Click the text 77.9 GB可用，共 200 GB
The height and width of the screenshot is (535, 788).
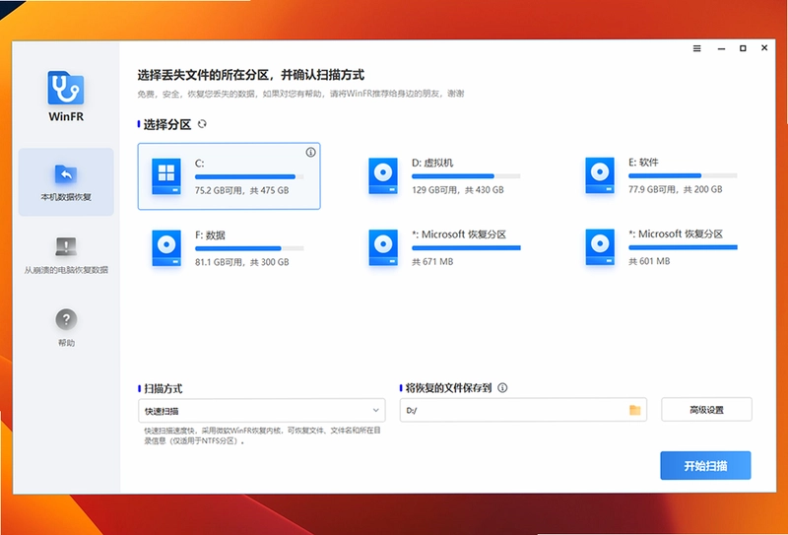tap(676, 189)
